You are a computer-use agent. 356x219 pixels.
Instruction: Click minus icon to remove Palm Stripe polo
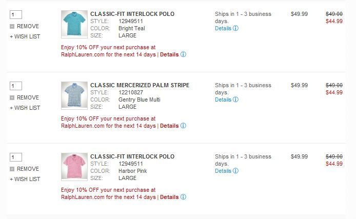[x=12, y=97]
